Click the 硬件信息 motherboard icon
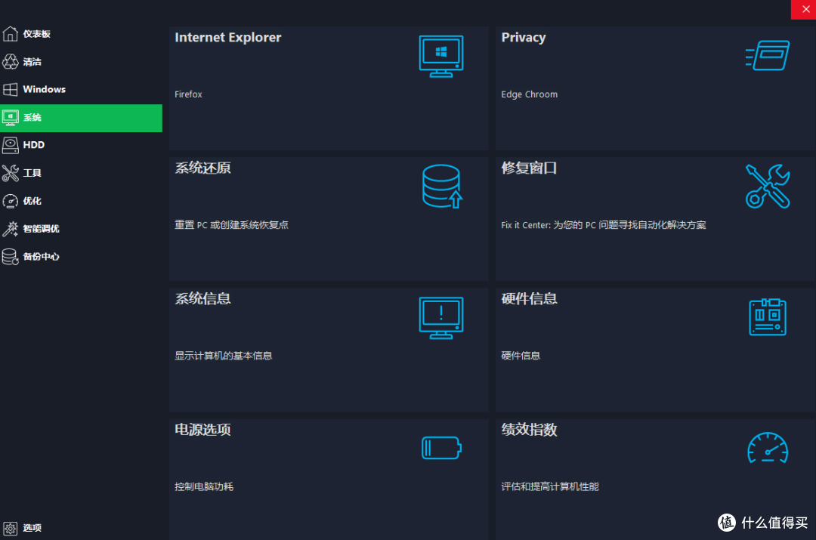This screenshot has width=816, height=540. tap(768, 316)
